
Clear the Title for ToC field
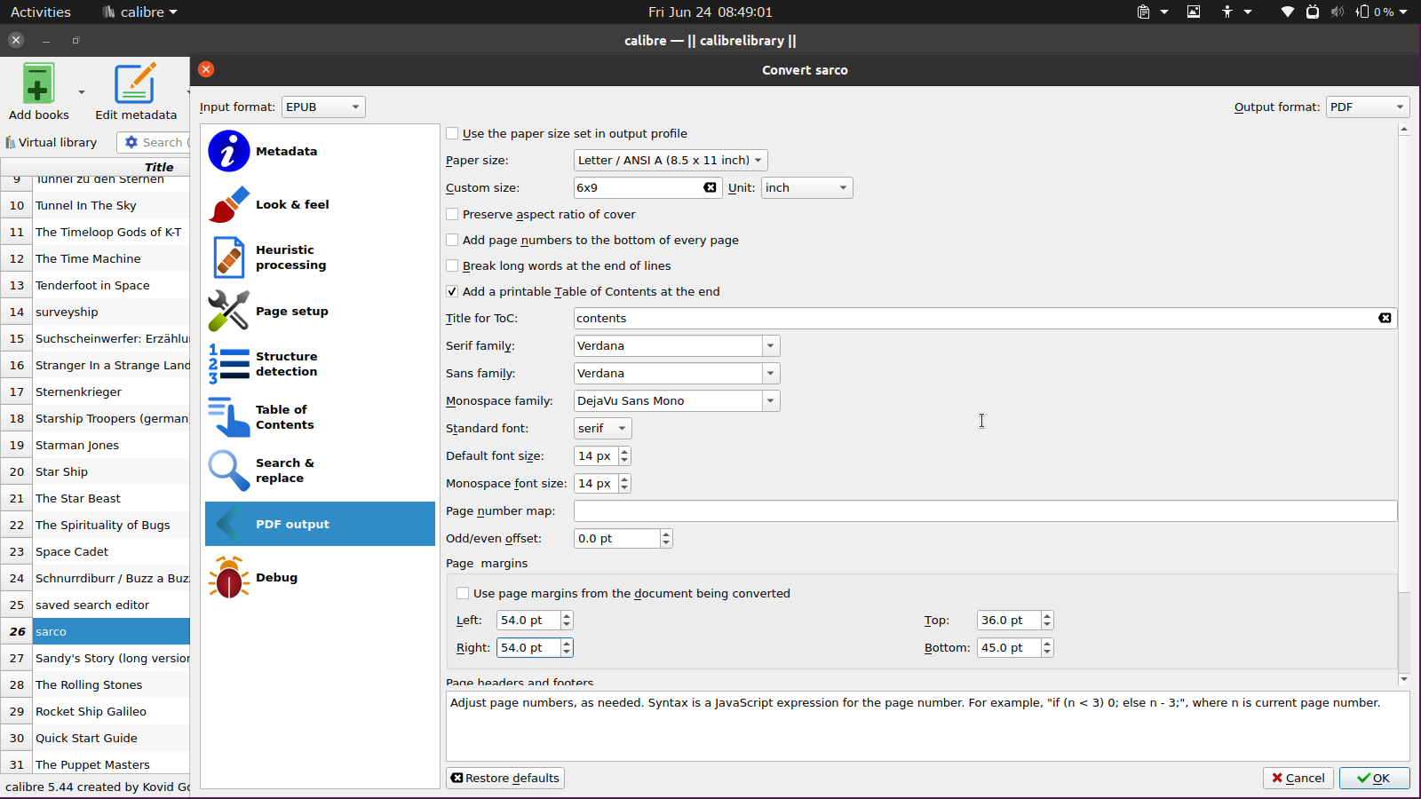coord(1385,318)
